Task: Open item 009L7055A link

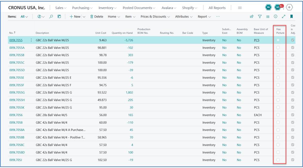Action: click(17, 48)
